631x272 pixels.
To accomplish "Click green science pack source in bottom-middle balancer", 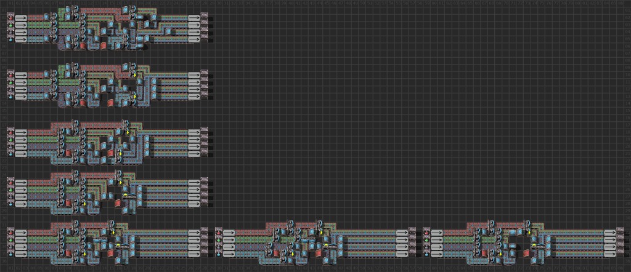I will (x=219, y=240).
